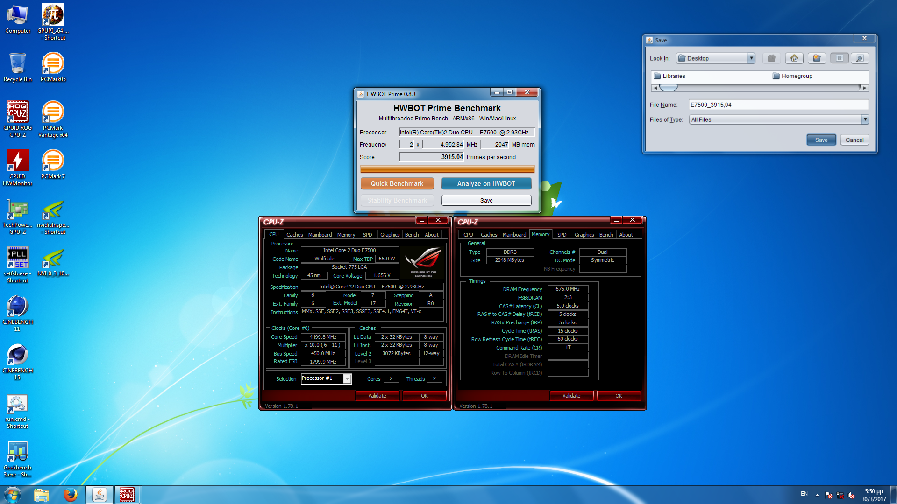Launch Firefox from the taskbar
This screenshot has height=504, width=897.
71,495
